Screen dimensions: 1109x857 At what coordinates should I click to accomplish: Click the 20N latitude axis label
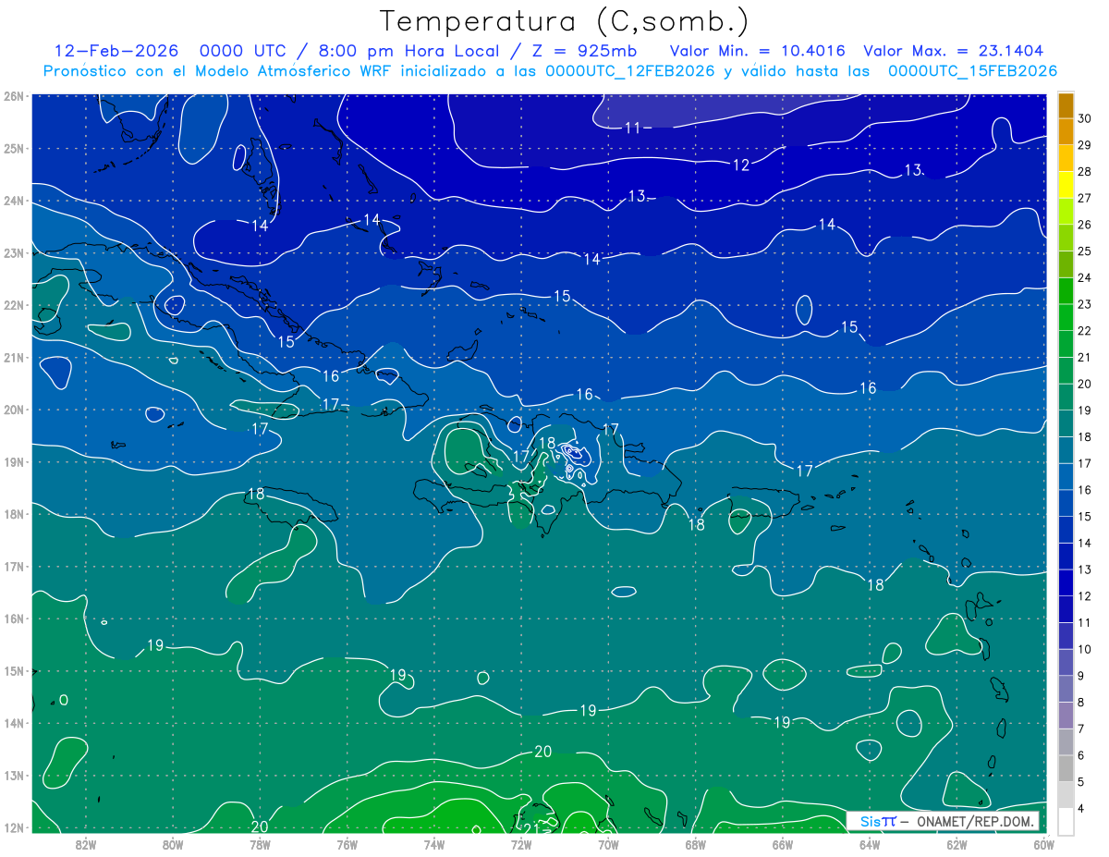13,410
